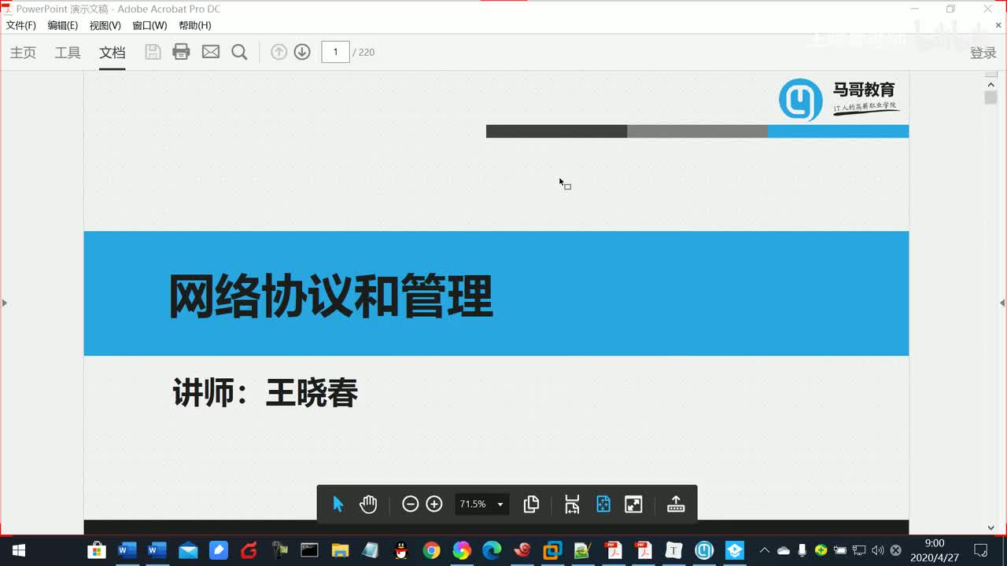The image size is (1007, 566).
Task: Click the save file icon
Action: click(x=153, y=52)
